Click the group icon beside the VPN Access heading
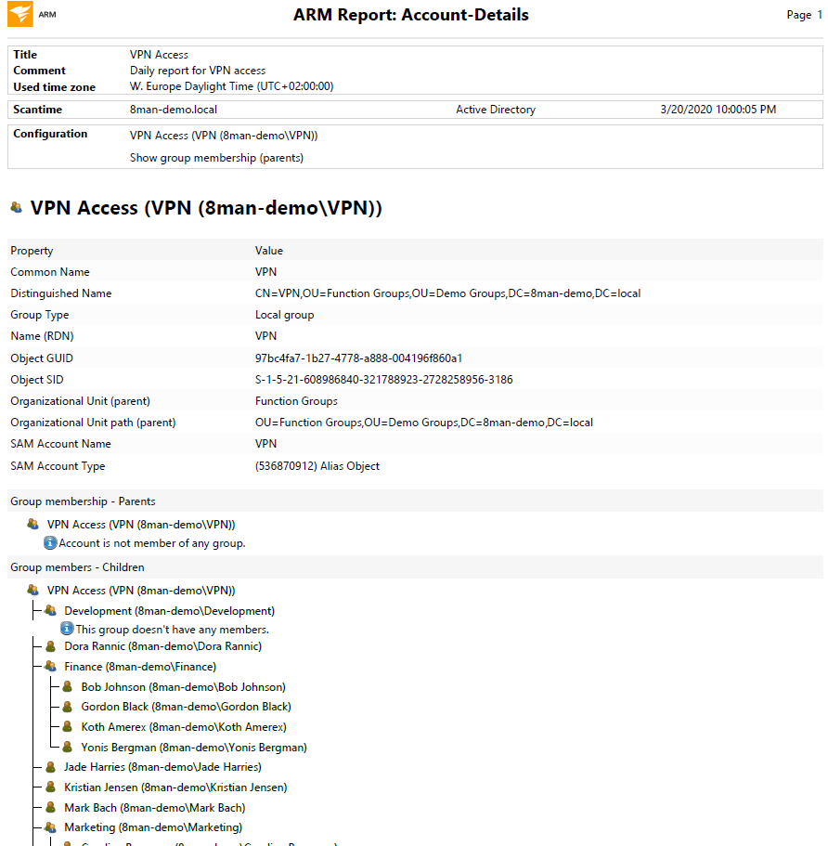The width and height of the screenshot is (828, 846). coord(16,207)
